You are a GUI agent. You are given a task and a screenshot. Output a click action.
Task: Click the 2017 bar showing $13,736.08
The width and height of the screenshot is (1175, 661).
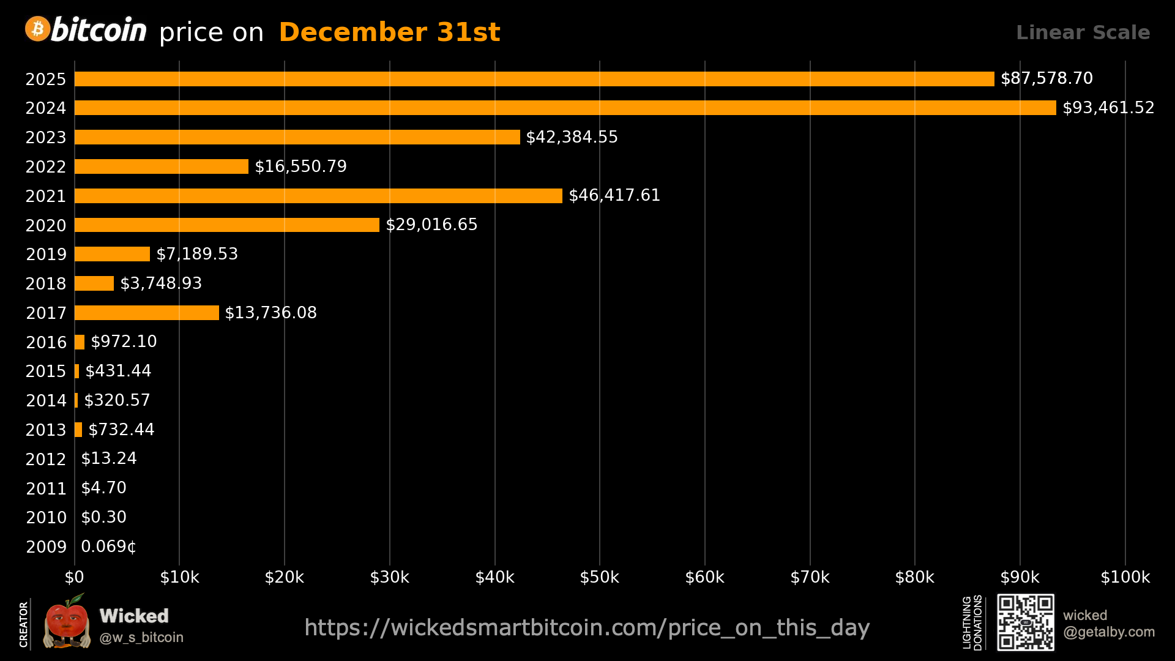[146, 313]
